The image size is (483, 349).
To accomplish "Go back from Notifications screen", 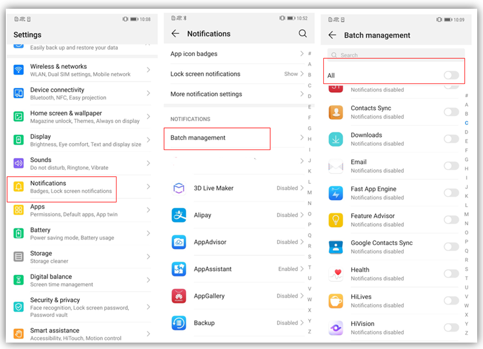I will tap(175, 34).
